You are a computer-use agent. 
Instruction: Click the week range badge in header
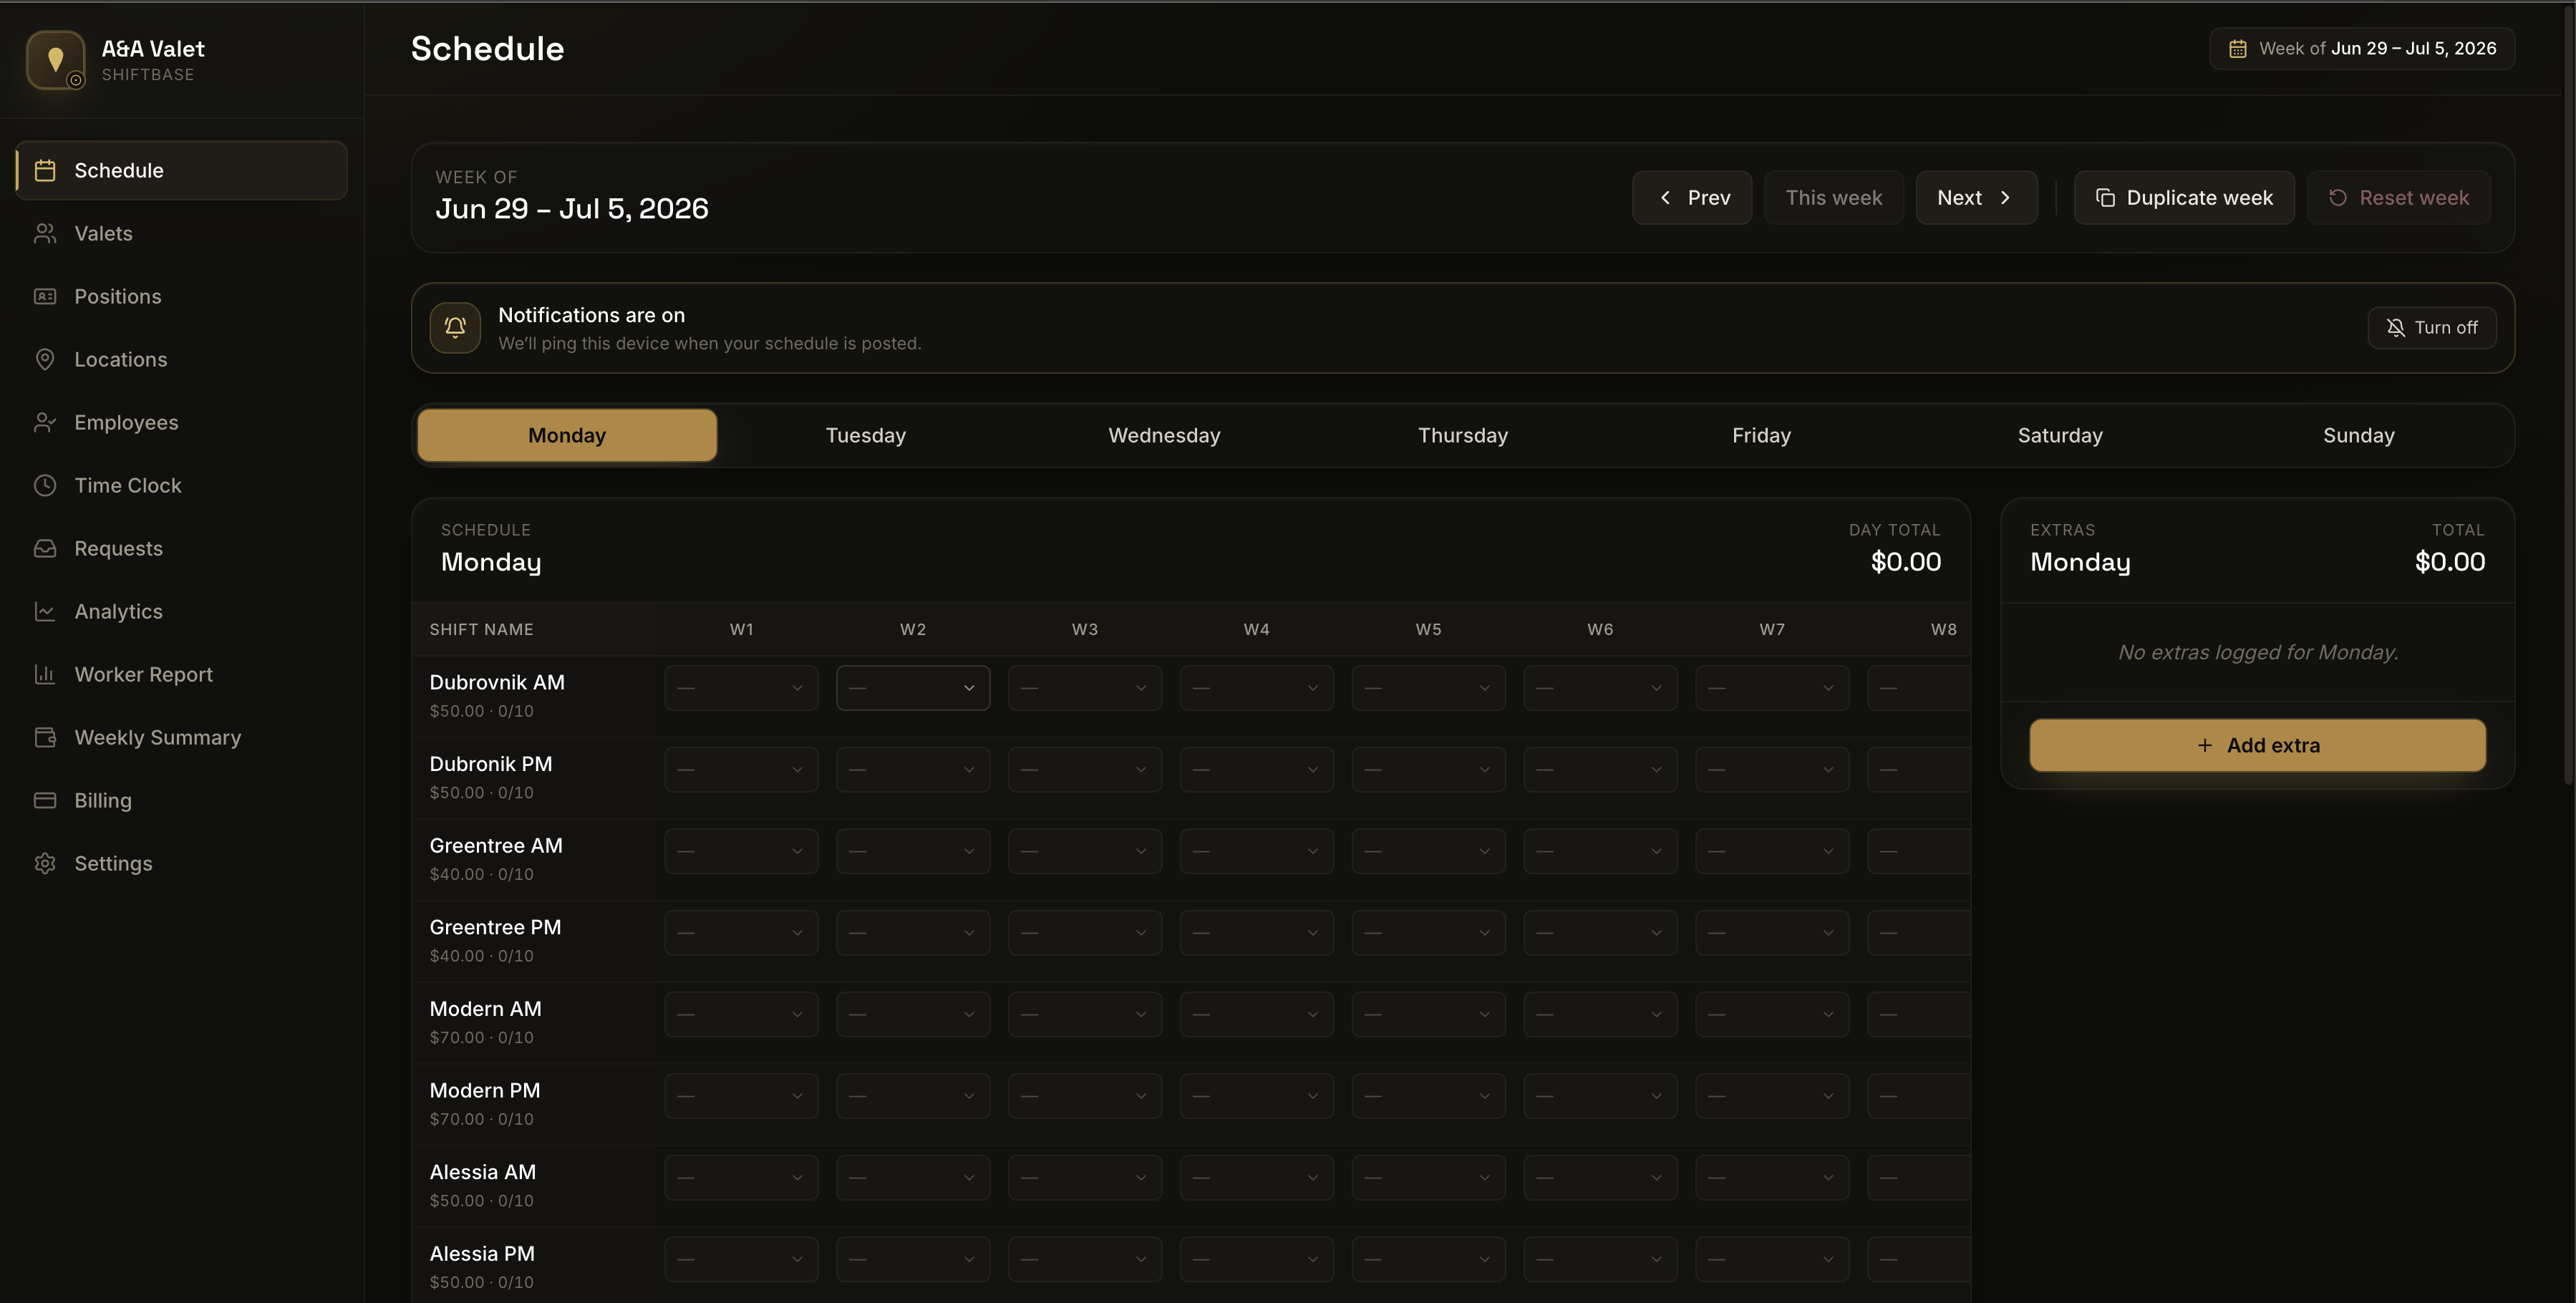[2362, 48]
